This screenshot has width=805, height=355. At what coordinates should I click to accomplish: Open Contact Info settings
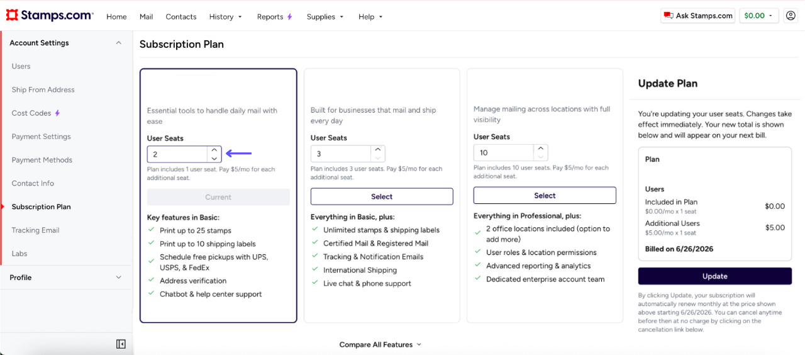click(33, 183)
